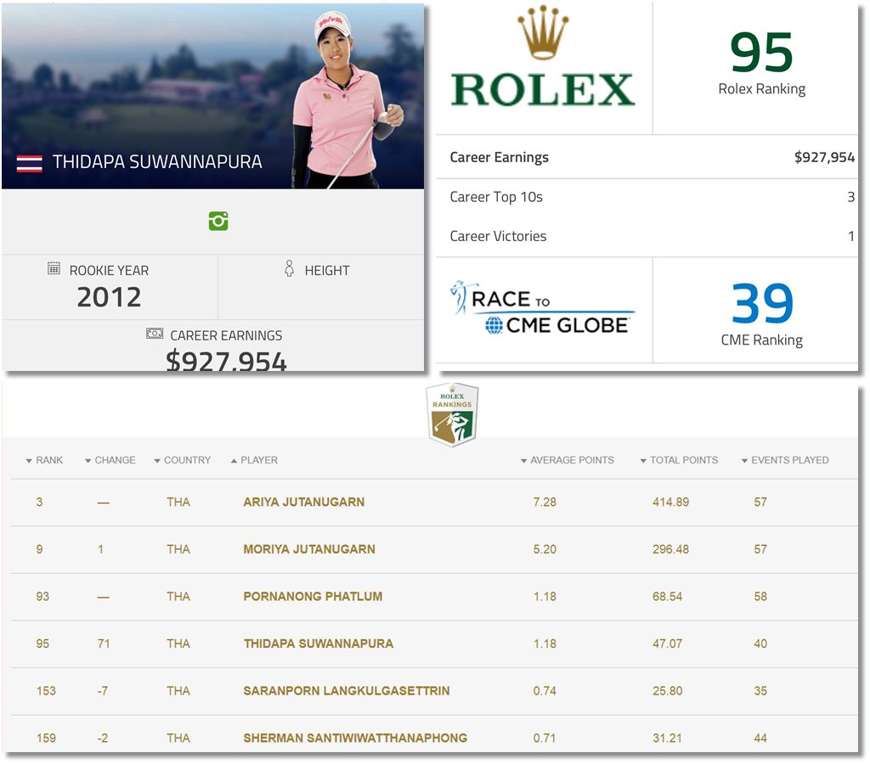Click average points 5.20 for Moriya
Screen dimensions: 870x764
point(545,549)
